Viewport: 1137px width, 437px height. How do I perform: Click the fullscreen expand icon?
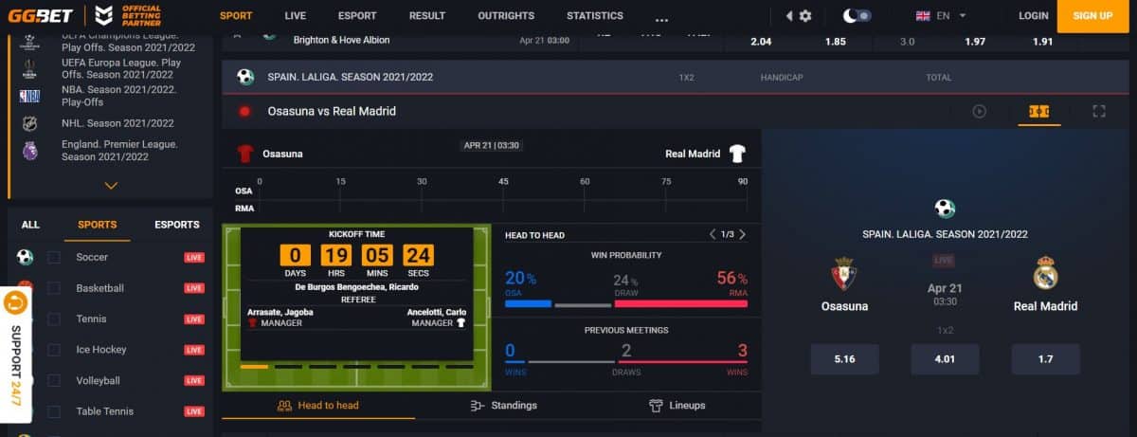point(1099,111)
